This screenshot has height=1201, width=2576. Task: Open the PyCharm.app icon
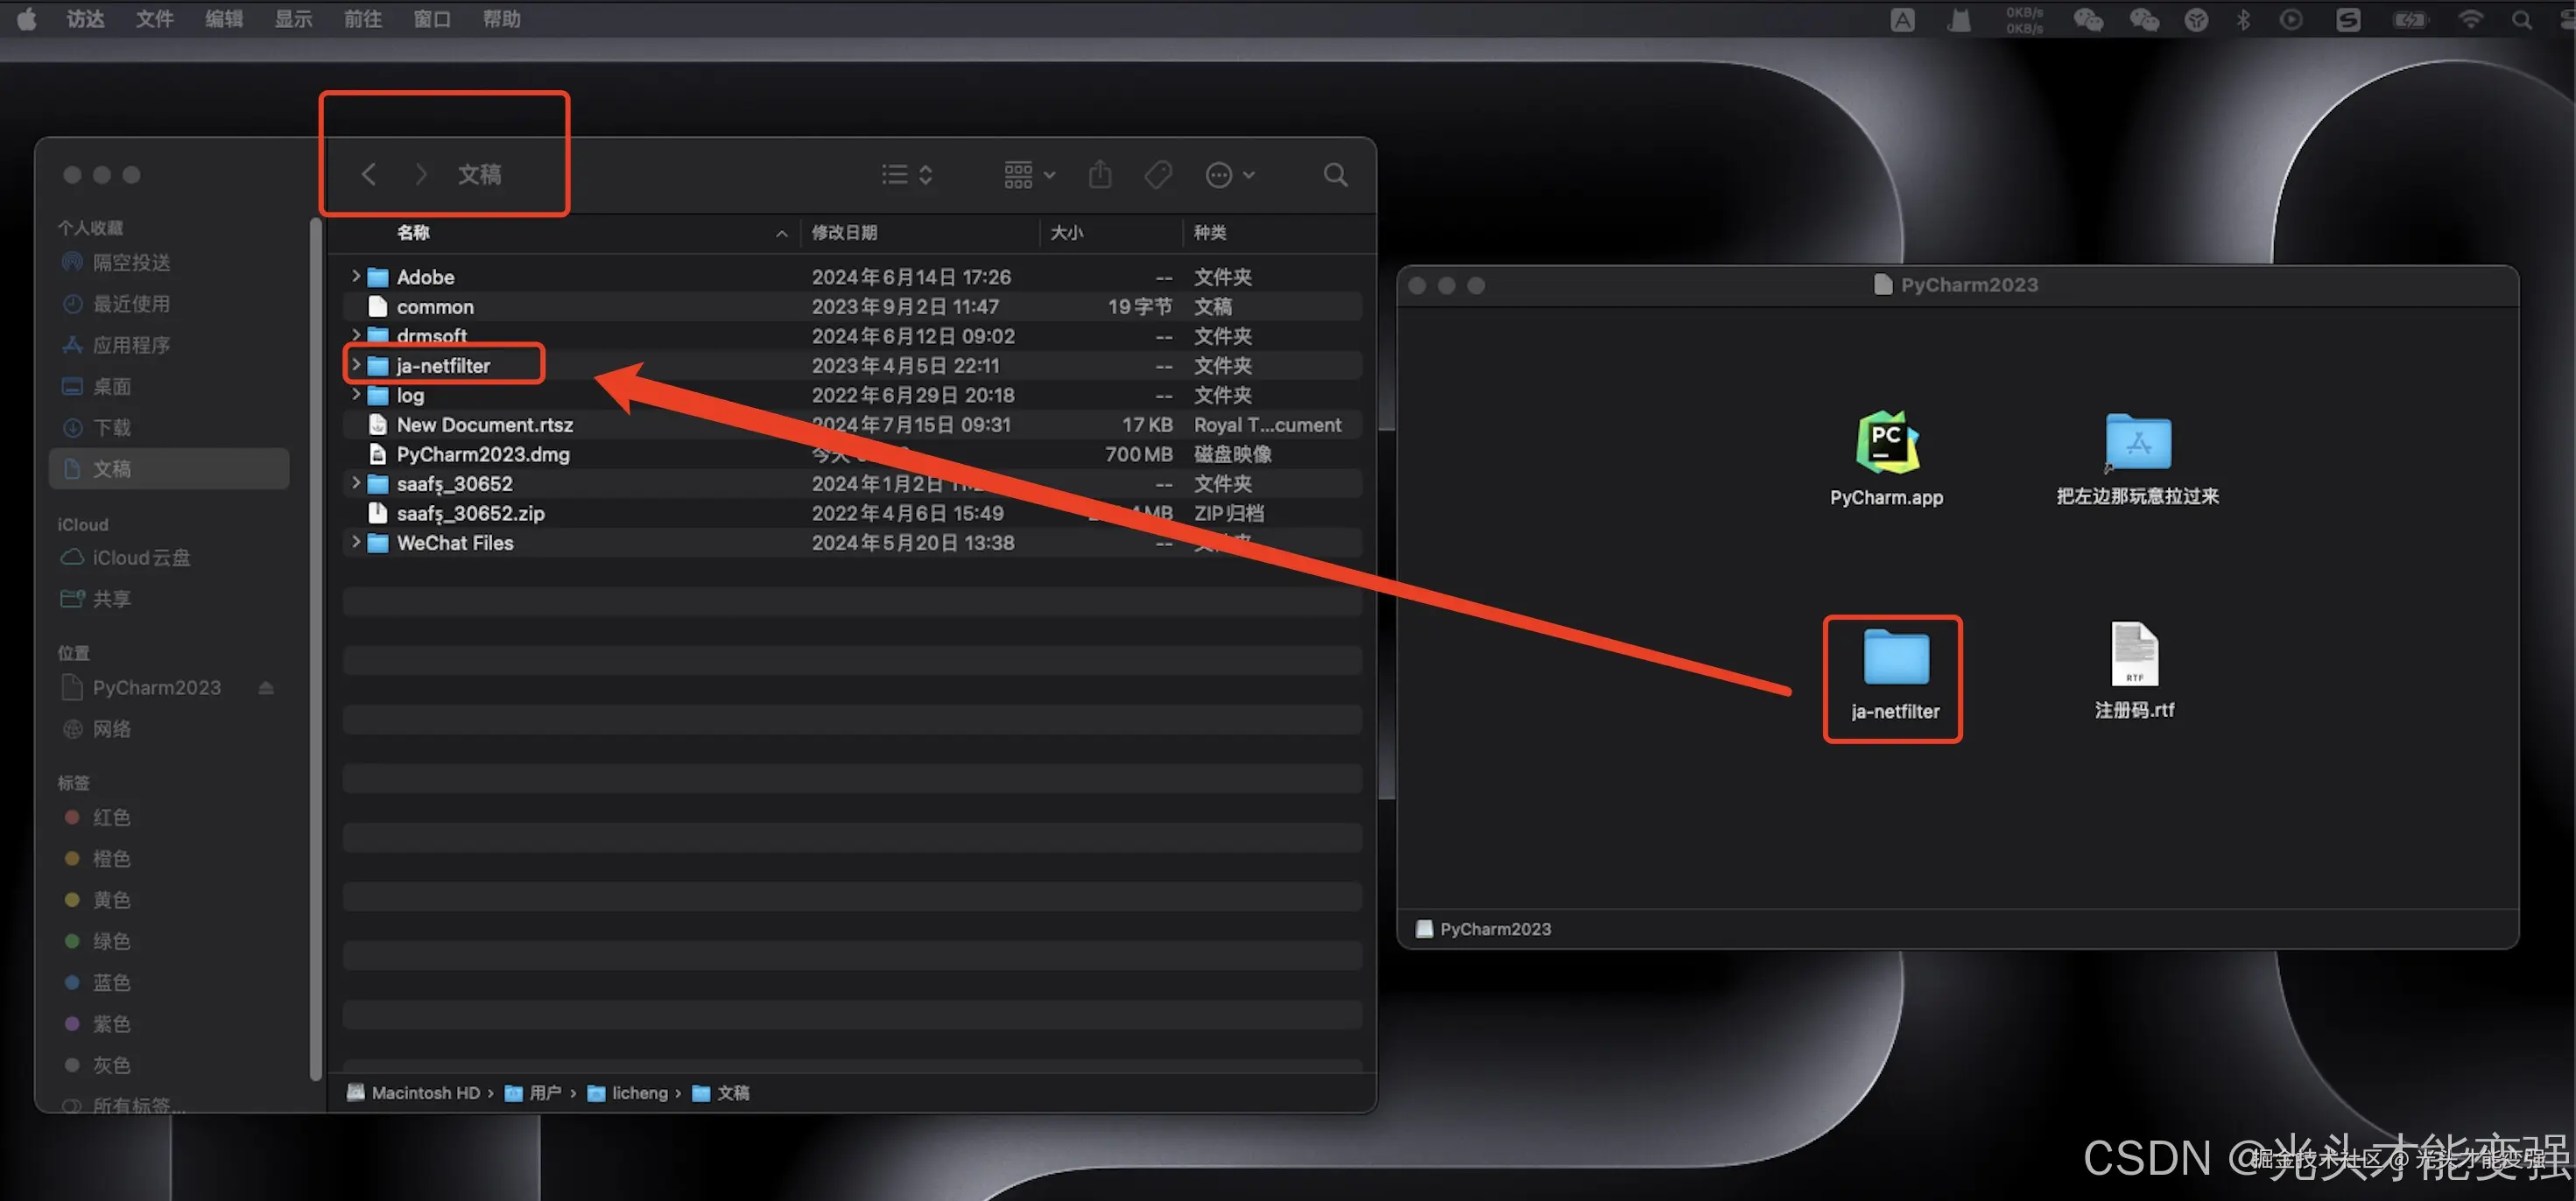1886,443
